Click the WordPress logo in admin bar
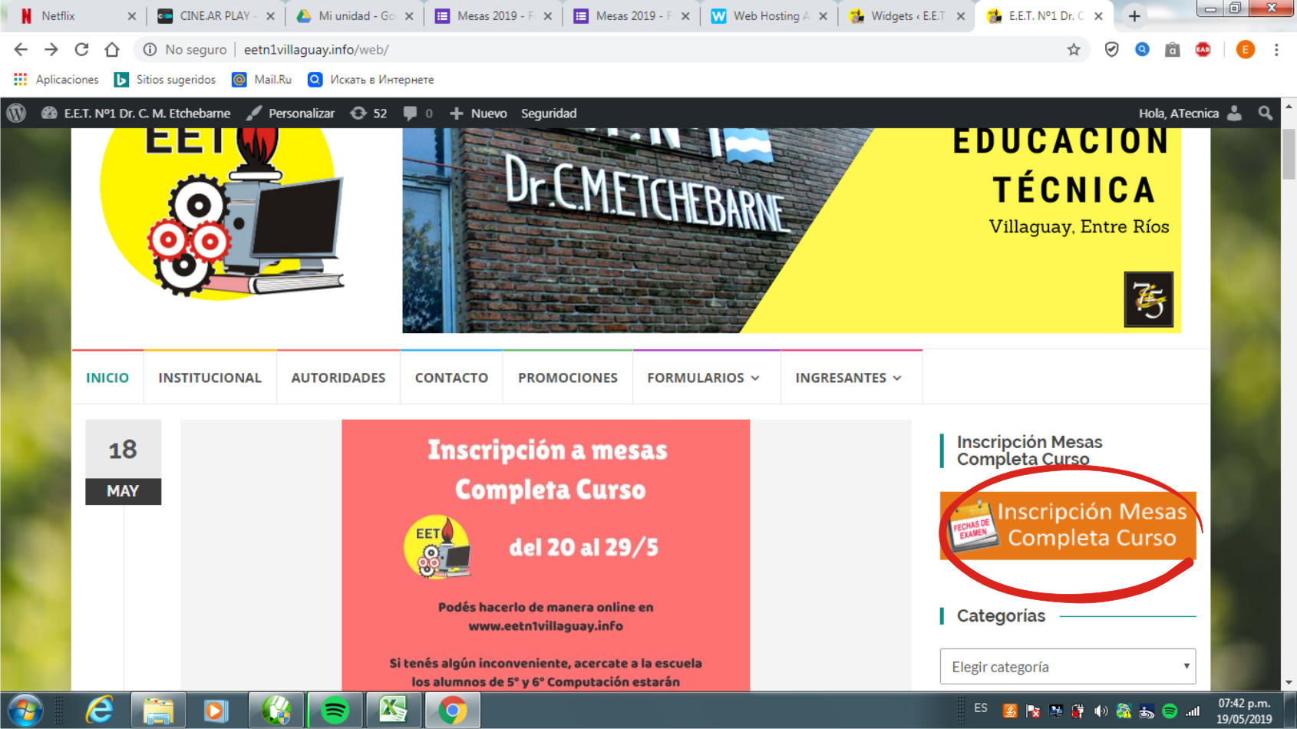1297x729 pixels. tap(16, 113)
